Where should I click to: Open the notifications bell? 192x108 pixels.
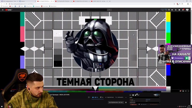(x=183, y=10)
